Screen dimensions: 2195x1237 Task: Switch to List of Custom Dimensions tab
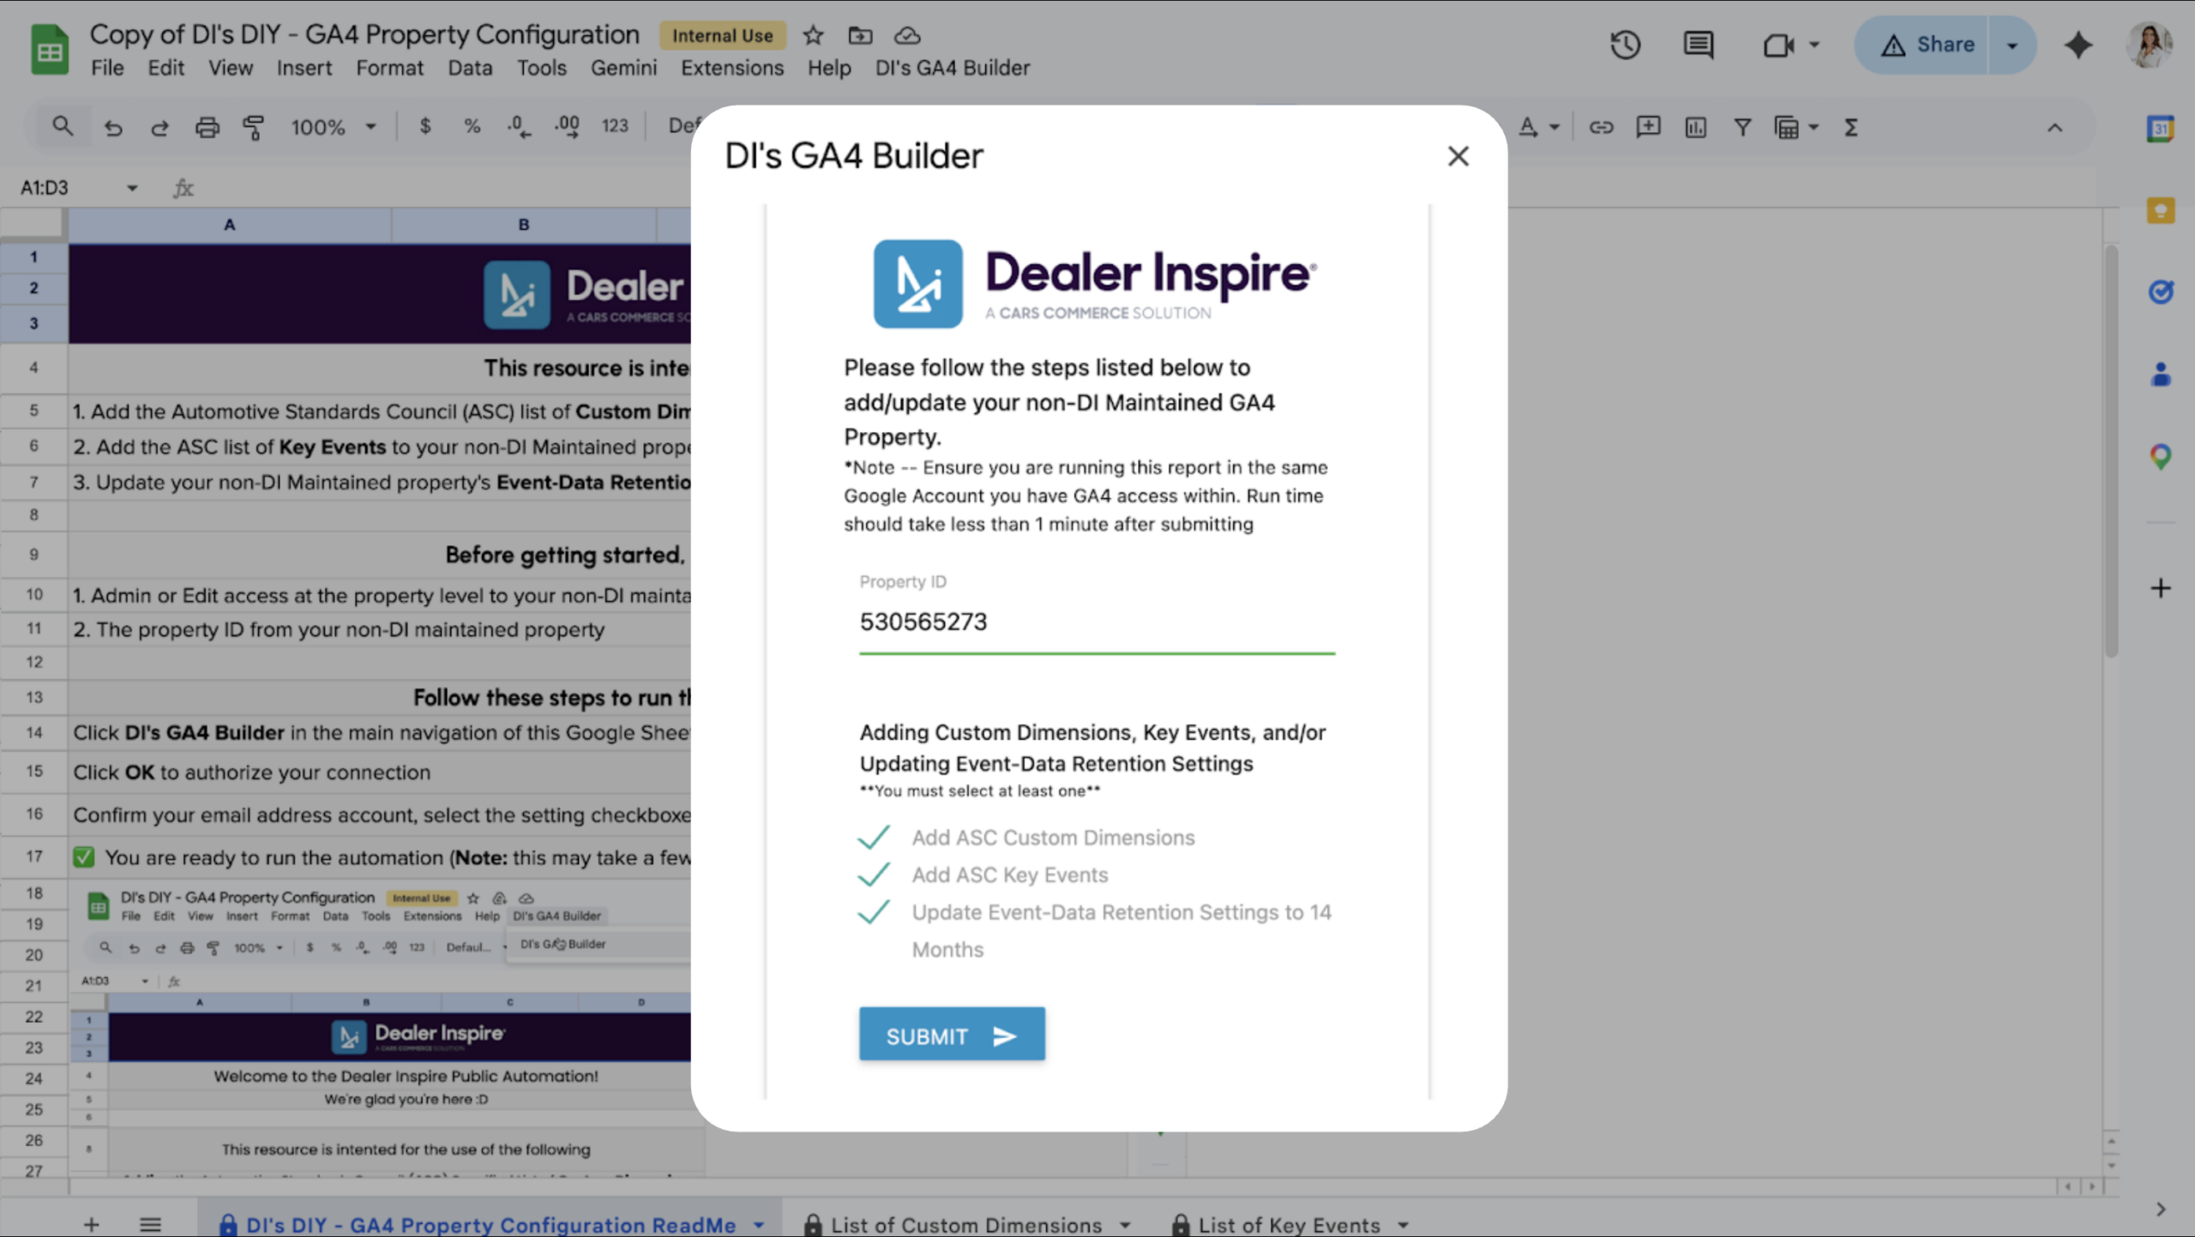point(965,1225)
